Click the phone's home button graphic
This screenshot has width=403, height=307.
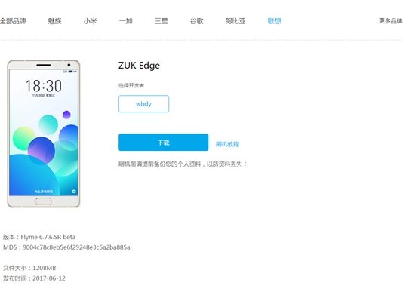[44, 201]
